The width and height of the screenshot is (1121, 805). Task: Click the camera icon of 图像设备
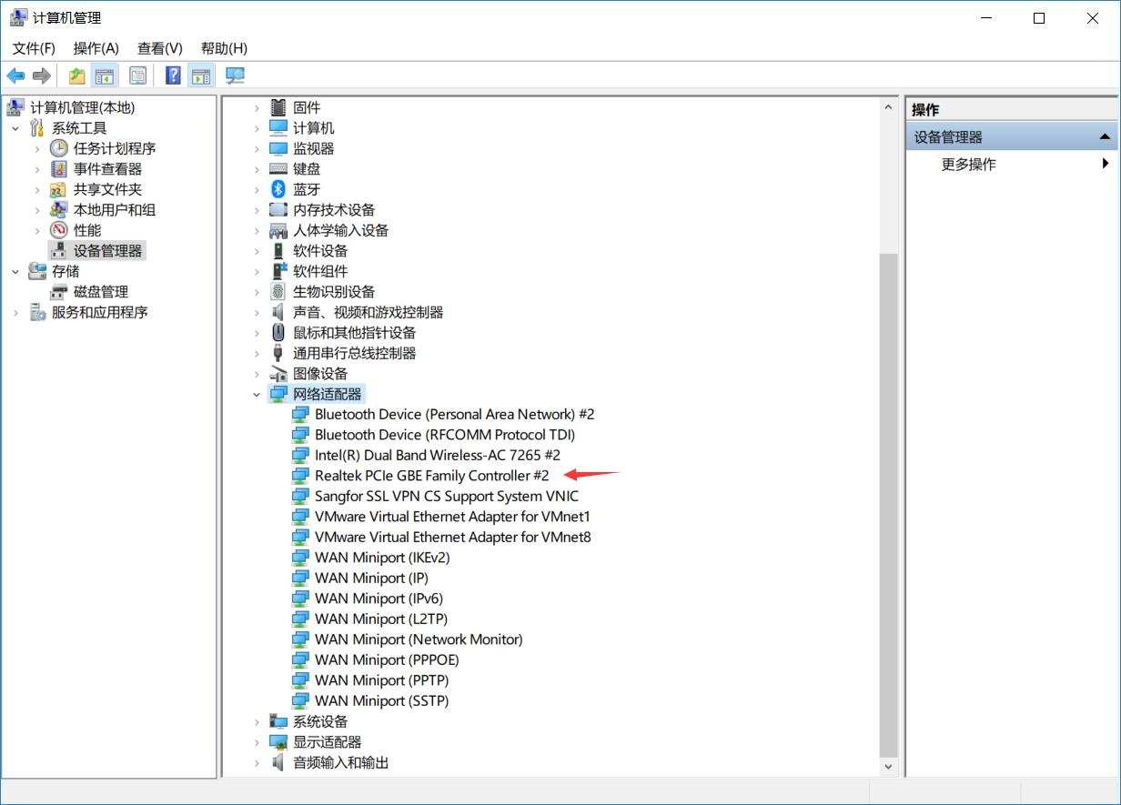click(278, 374)
